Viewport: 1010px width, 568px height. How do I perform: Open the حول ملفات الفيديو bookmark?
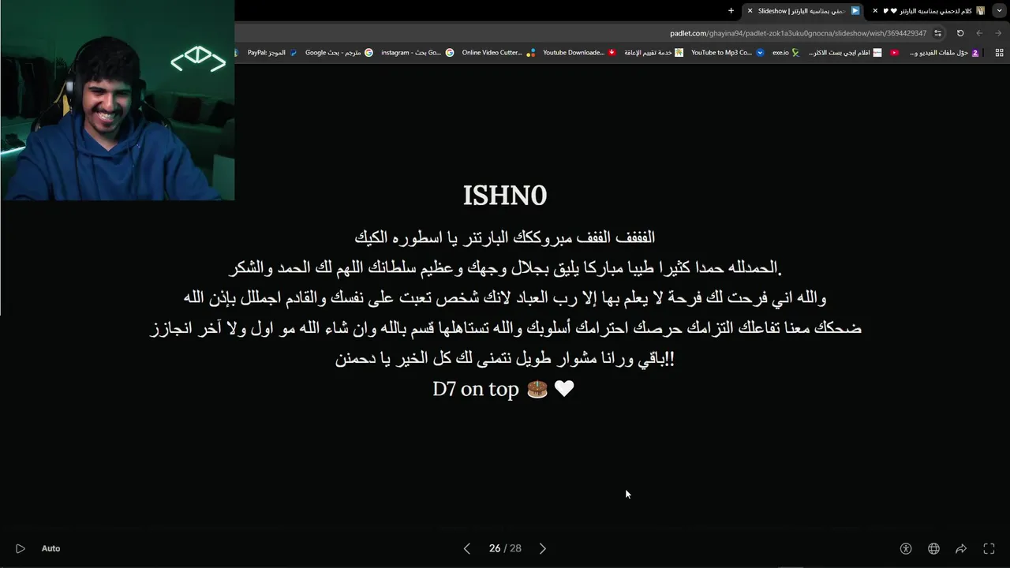click(945, 53)
